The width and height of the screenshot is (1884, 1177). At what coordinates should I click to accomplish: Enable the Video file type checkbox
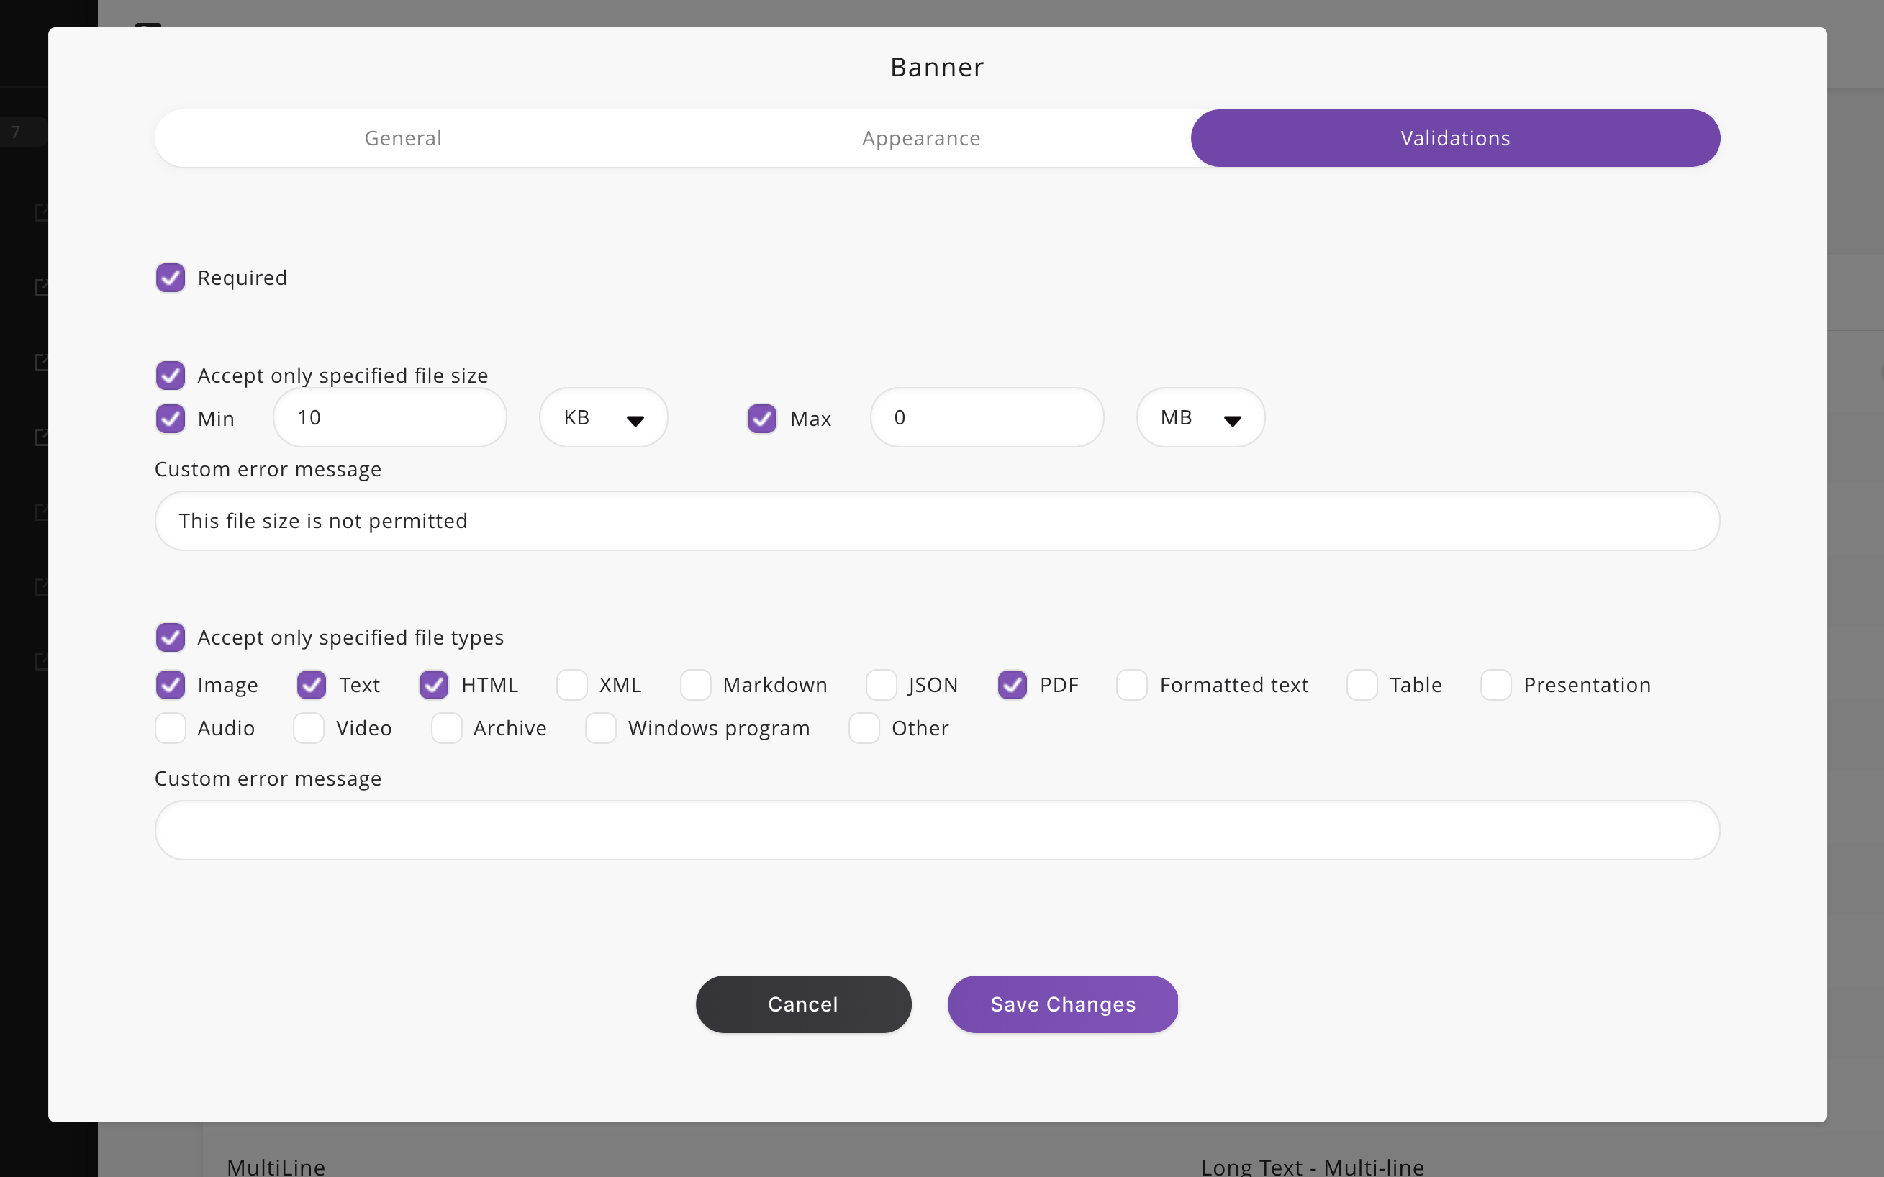tap(309, 727)
